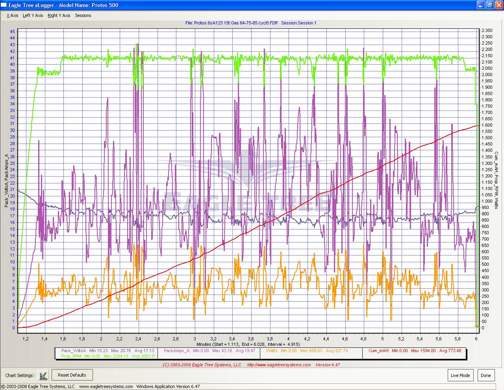The image size is (504, 390).
Task: Click the app icon in the title bar
Action: coord(4,5)
